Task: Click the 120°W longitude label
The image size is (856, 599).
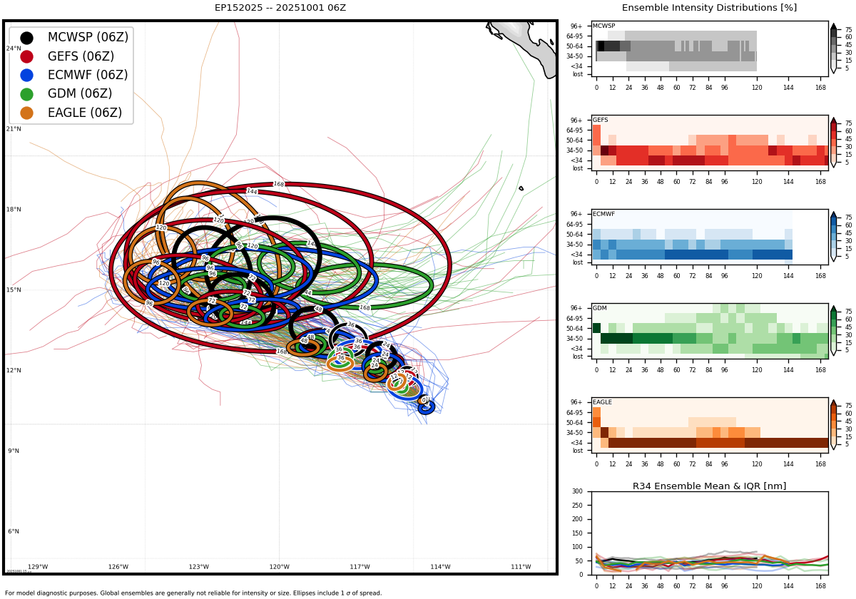Action: [x=280, y=567]
